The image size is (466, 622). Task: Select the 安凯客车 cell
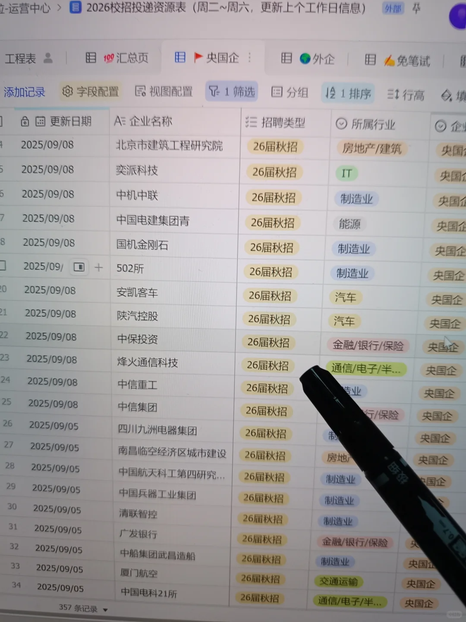173,292
